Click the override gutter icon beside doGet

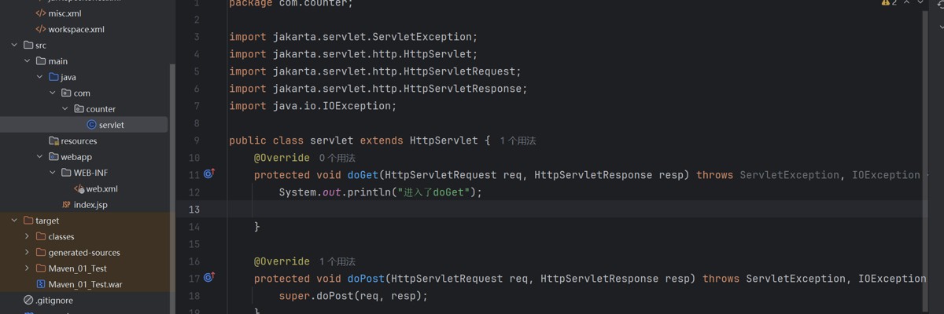tap(209, 174)
